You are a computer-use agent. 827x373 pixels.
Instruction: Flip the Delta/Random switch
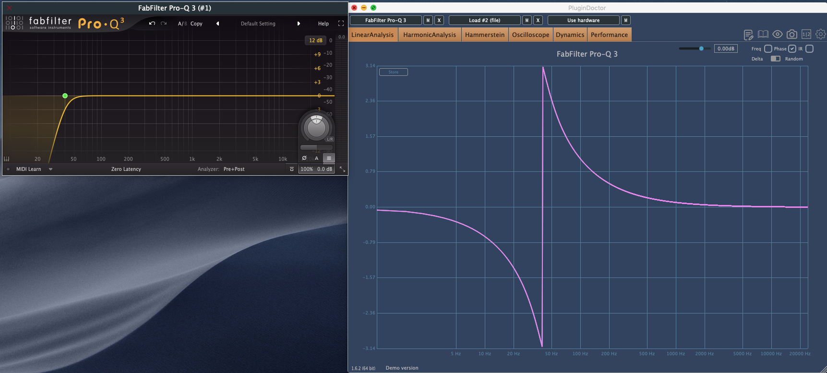776,59
